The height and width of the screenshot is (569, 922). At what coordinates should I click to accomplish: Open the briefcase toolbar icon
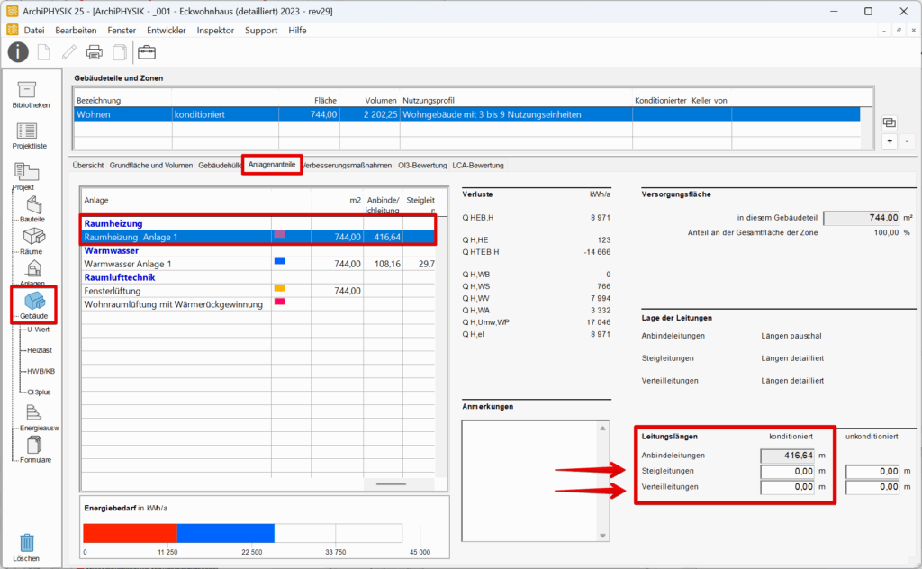147,52
